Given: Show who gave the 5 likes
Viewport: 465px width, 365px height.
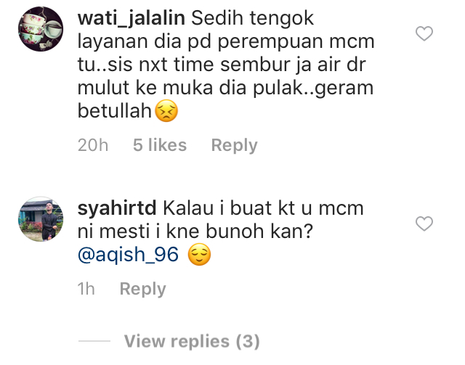Looking at the screenshot, I should pos(160,145).
